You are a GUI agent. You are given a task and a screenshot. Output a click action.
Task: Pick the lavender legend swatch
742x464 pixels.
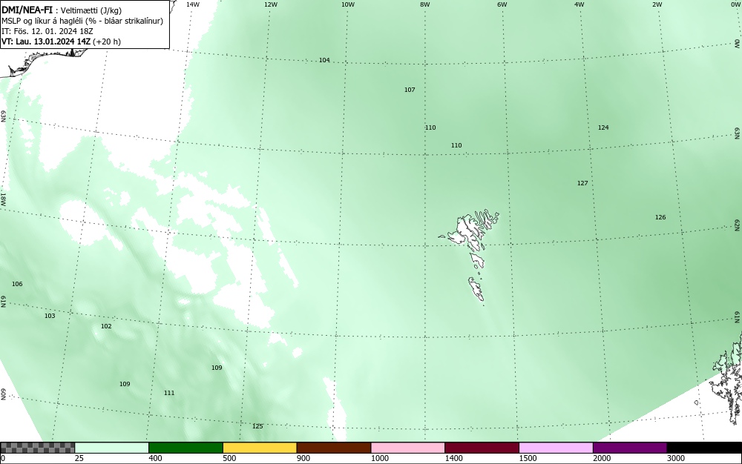[556, 448]
